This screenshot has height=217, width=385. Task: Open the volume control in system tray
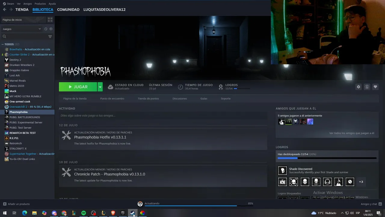pos(352,213)
